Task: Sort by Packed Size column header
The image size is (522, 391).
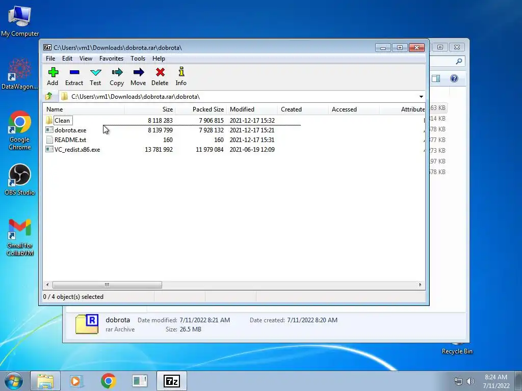Action: 201,109
